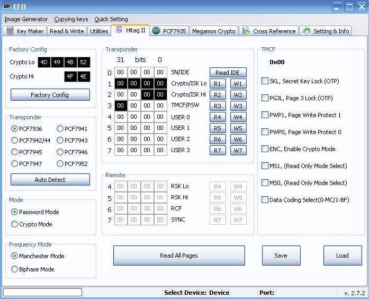
Task: Click the 0x00 TMCF value text
Action: 277,62
